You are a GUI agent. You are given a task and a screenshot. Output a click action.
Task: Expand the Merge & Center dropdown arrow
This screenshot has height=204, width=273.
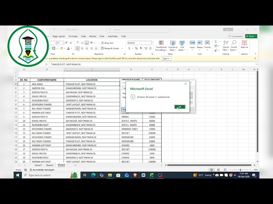point(122,48)
